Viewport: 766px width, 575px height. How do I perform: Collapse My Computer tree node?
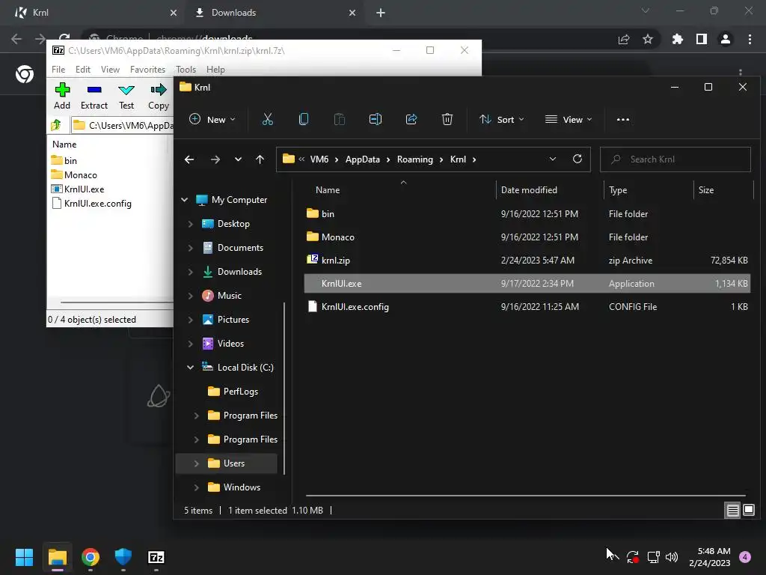(185, 199)
